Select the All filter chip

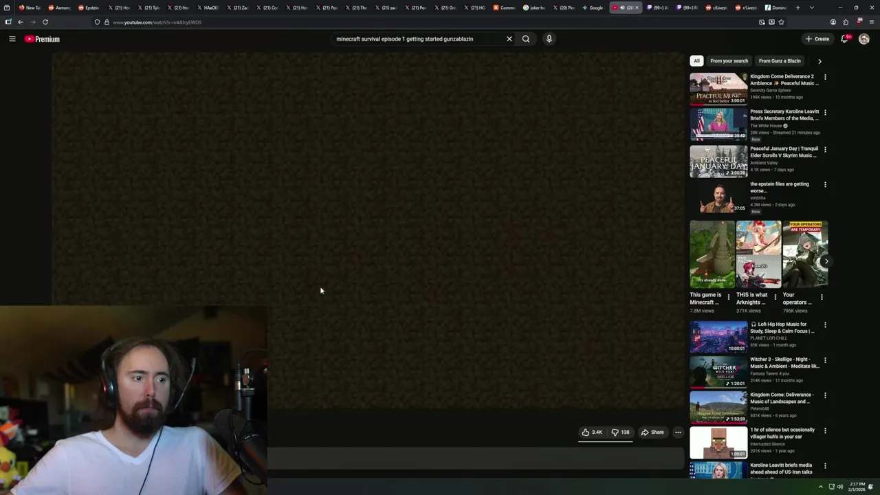click(696, 60)
